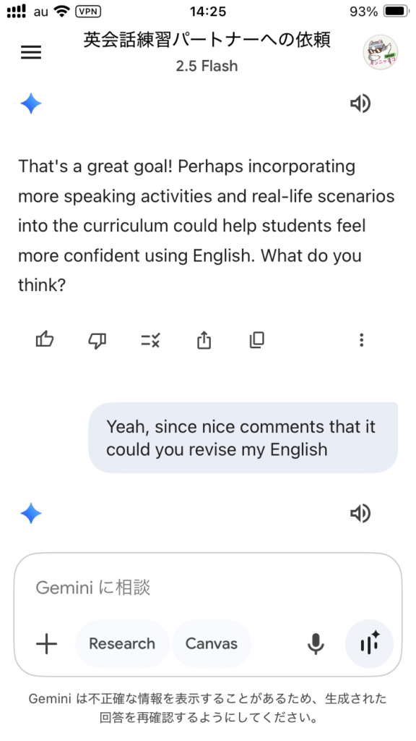Tap the chat title 英会話練習パートナーへの依頼
Screen dimensions: 416x741
pos(207,41)
